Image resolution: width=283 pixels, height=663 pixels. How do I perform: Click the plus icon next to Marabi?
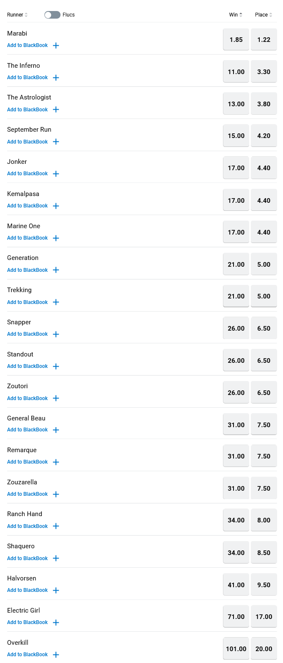click(56, 45)
